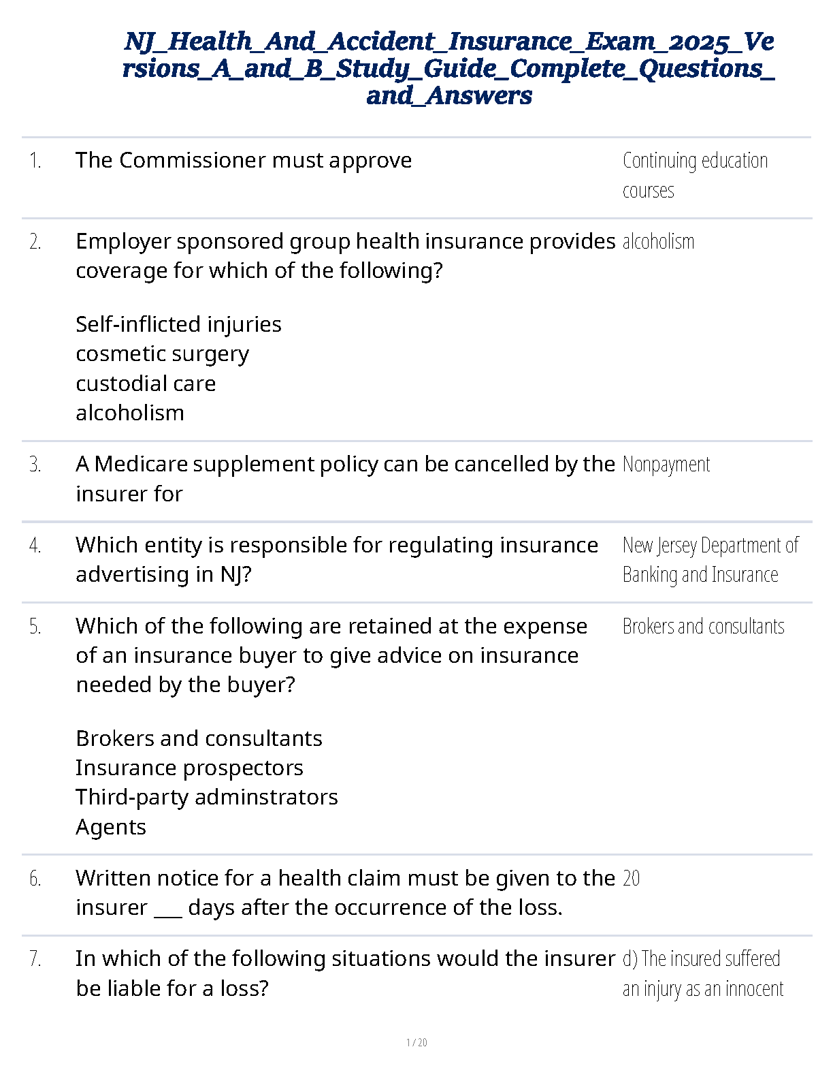Click question 7 about insurer liability
This screenshot has width=833, height=1079.
point(345,973)
